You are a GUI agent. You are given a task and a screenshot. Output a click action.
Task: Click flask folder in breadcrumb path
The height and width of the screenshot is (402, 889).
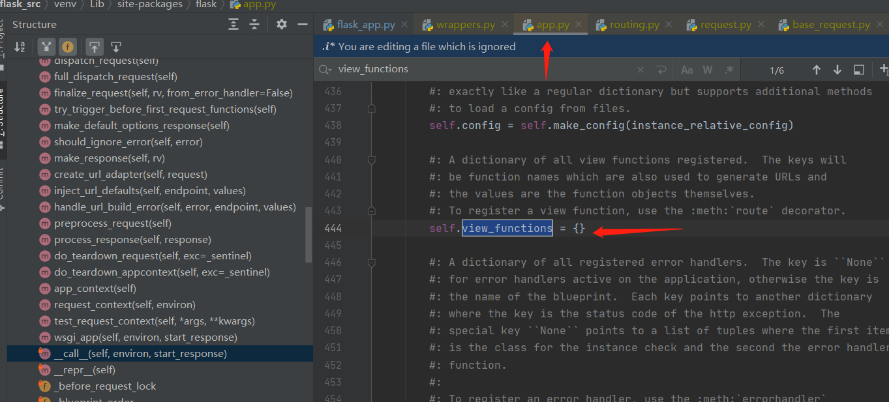[x=206, y=5]
